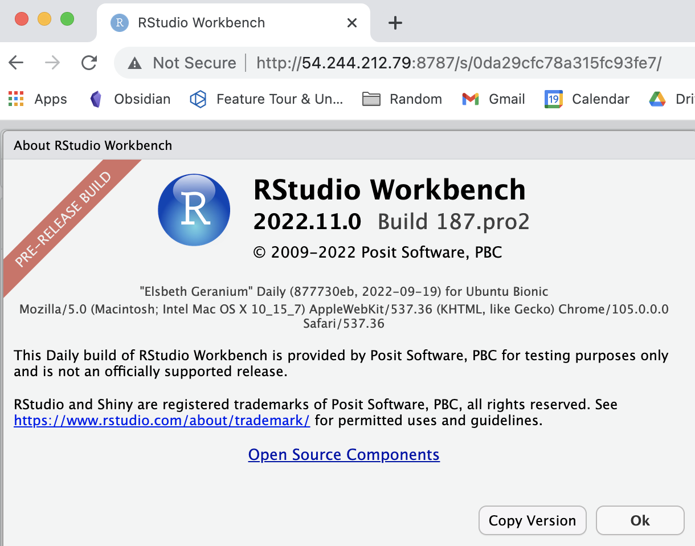The width and height of the screenshot is (695, 546).
Task: Dismiss the dialog with the Ok button
Action: coord(640,520)
